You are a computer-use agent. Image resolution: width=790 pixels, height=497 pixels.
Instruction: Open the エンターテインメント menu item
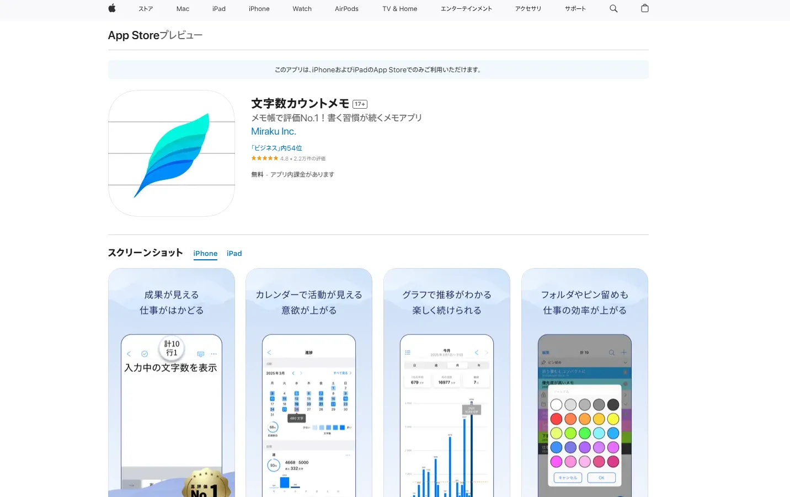pos(466,9)
